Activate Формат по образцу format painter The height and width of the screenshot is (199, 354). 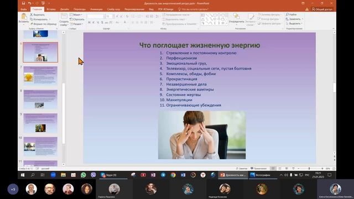click(x=43, y=24)
